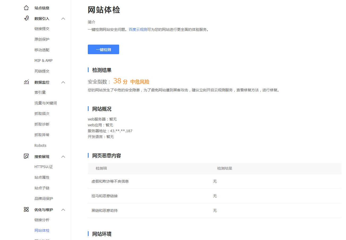Select the 数据引入 section icon

(26, 18)
